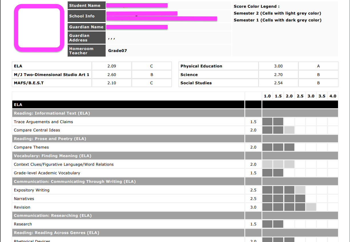Select the Homeroom Teacher label
This screenshot has width=350, height=242.
tap(87, 51)
